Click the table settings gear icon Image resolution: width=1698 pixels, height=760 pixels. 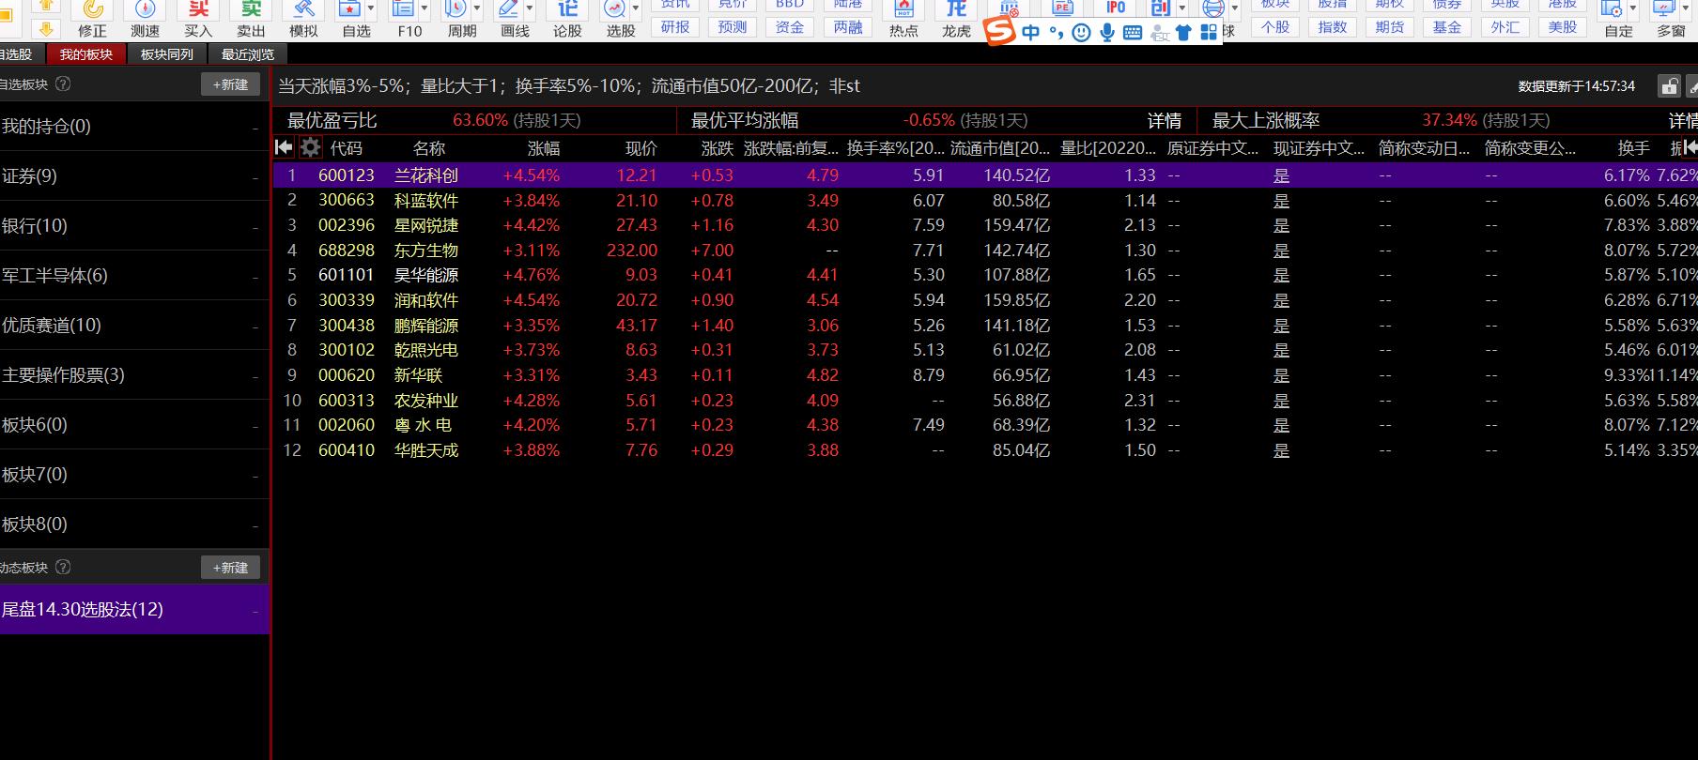[310, 147]
